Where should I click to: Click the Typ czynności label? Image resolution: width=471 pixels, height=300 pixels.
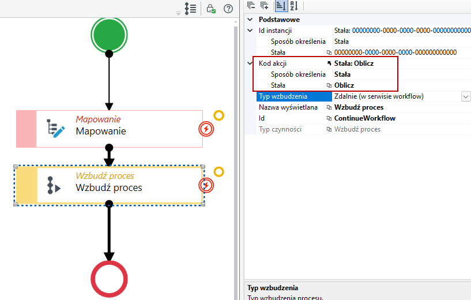tap(280, 129)
